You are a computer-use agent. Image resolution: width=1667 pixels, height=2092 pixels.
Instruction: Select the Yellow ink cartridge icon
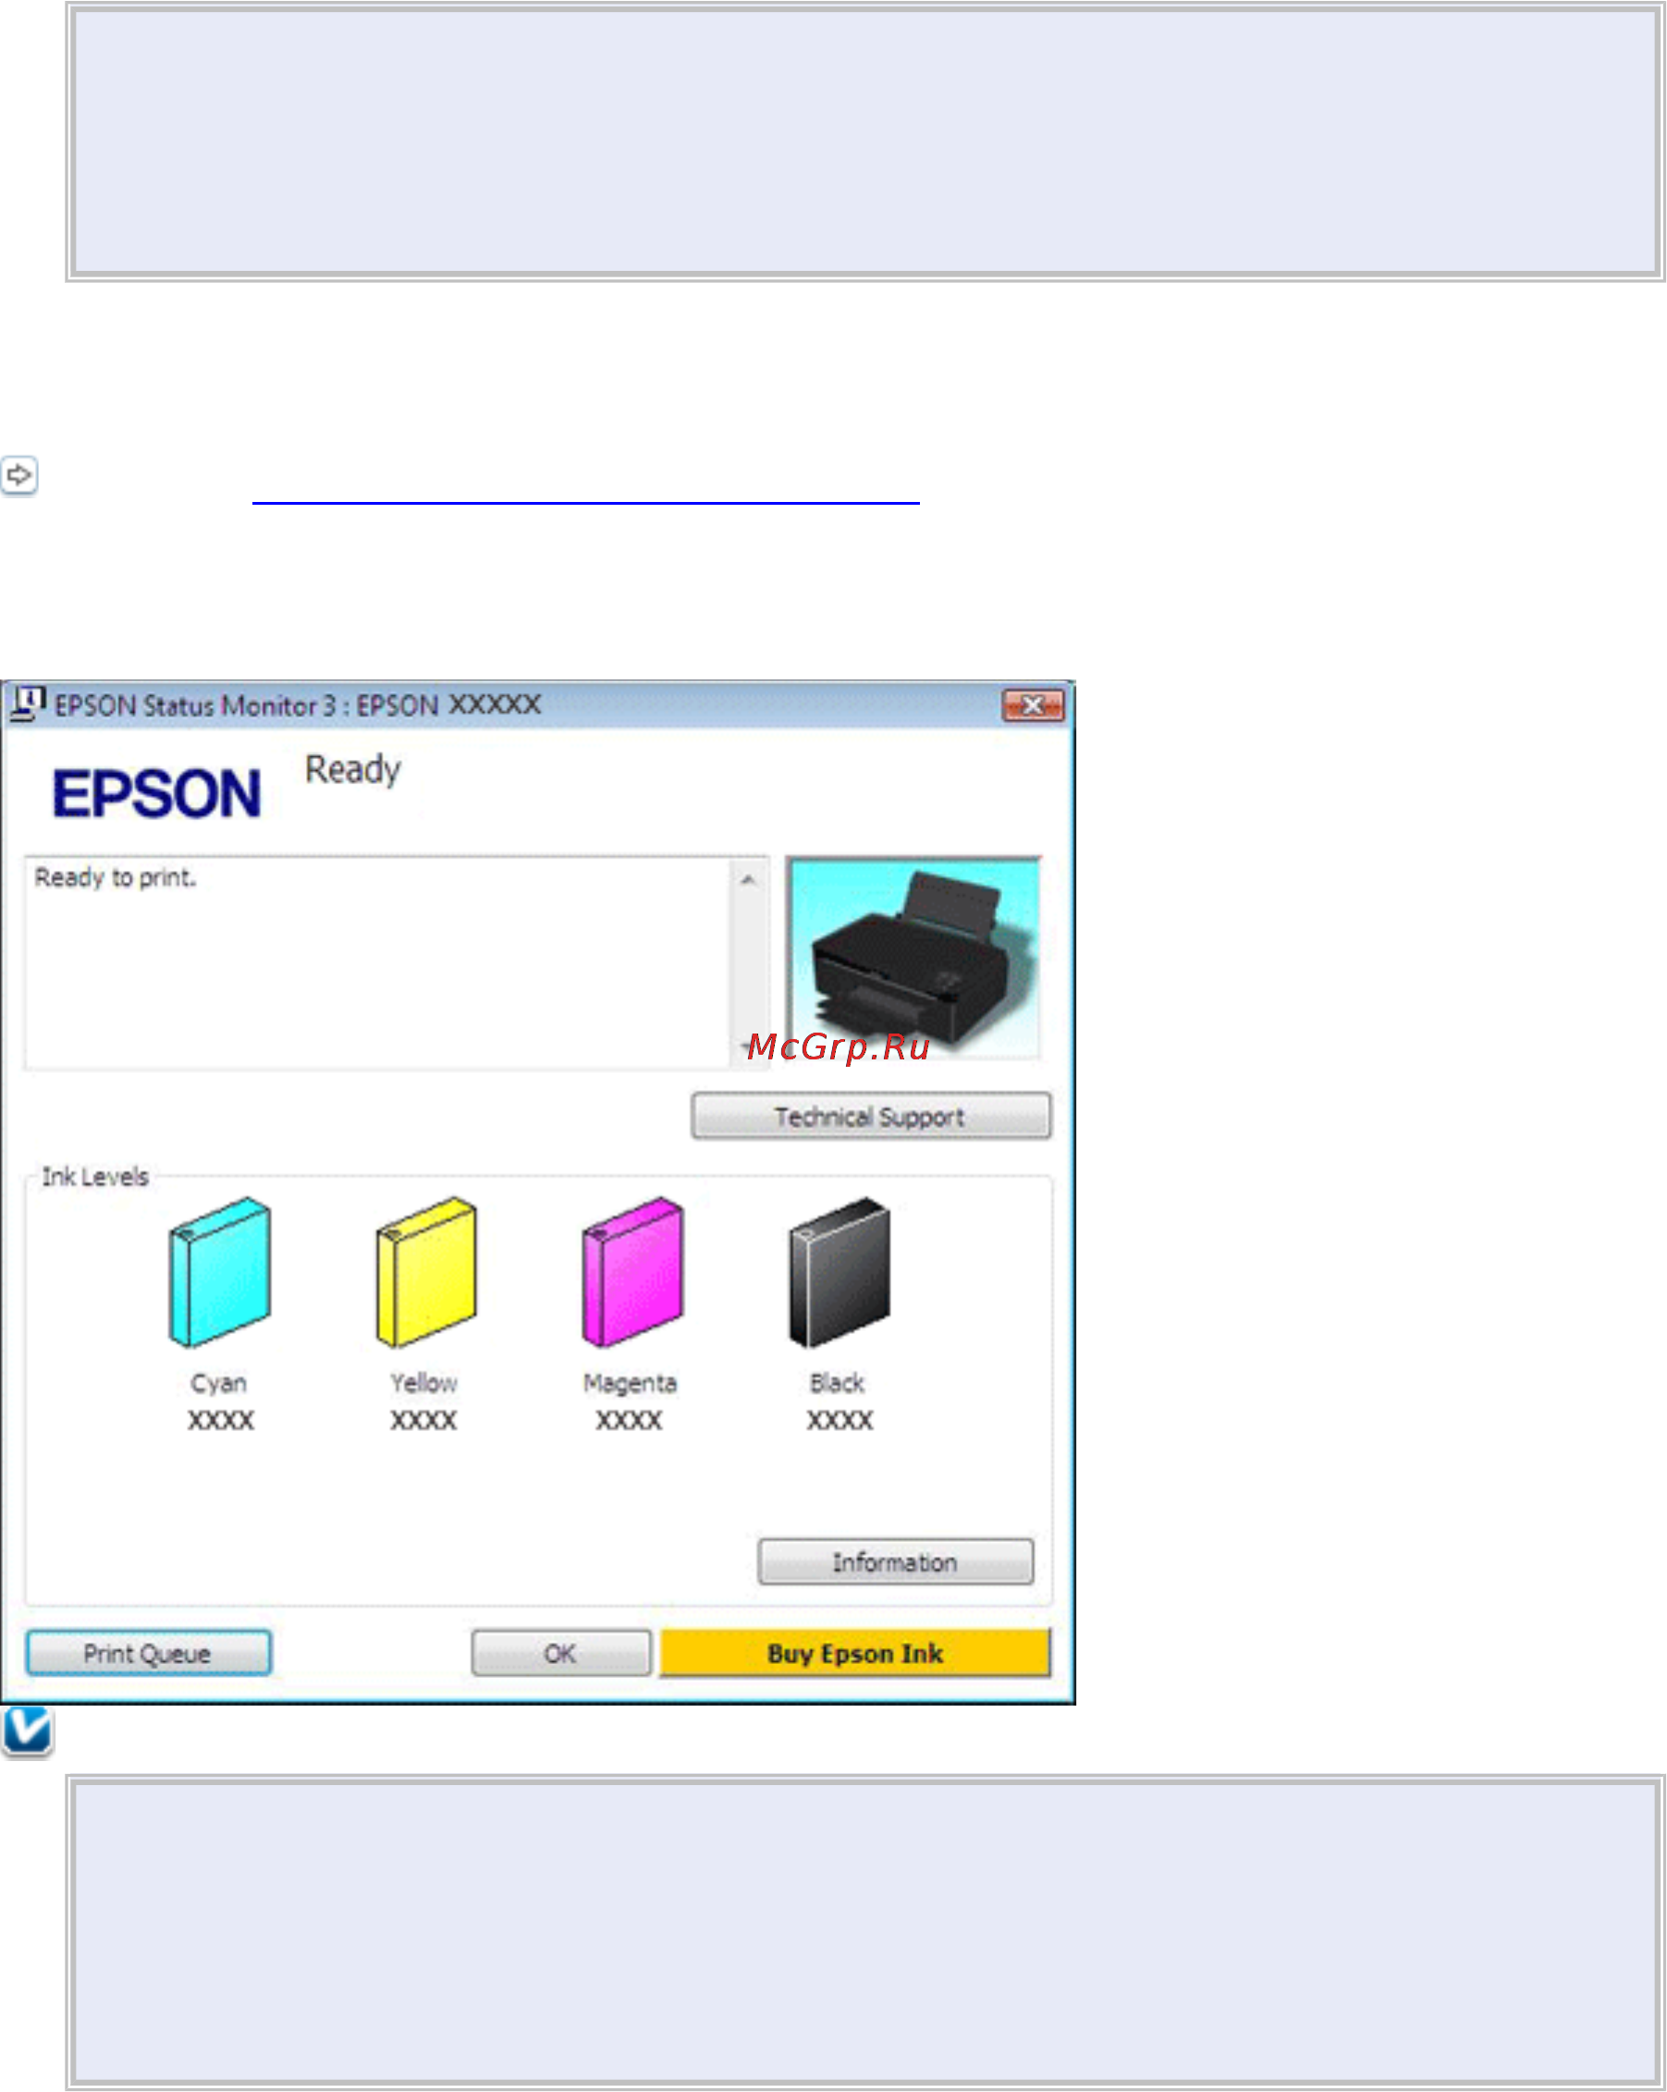426,1272
